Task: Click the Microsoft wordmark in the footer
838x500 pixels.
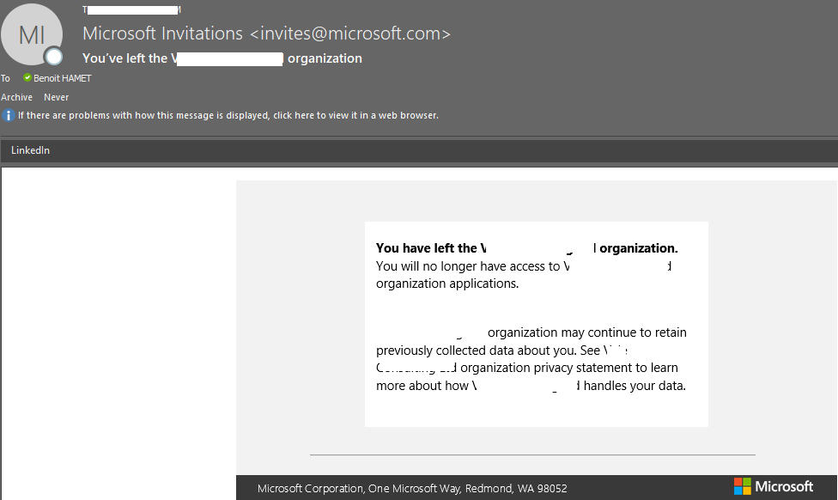Action: (784, 486)
